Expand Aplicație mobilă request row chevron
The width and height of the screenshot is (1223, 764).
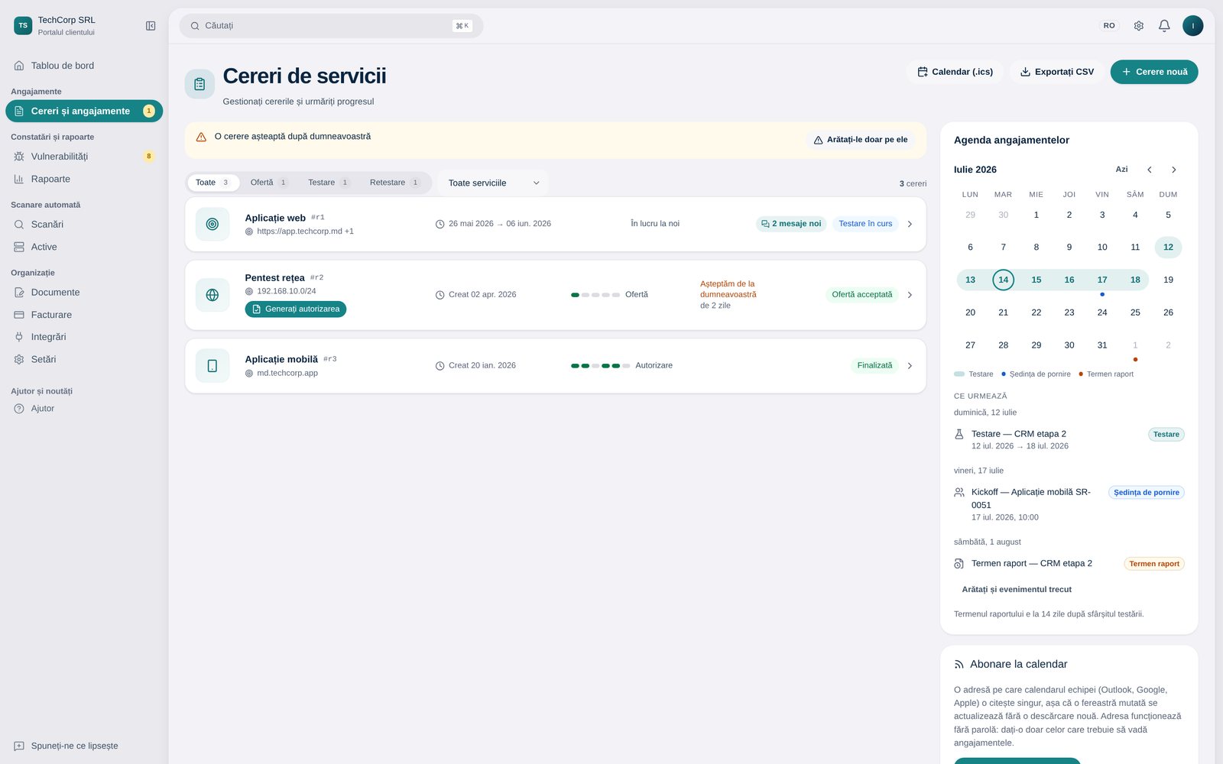pyautogui.click(x=910, y=366)
